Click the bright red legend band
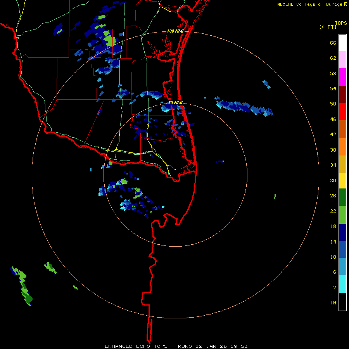 click(x=342, y=112)
